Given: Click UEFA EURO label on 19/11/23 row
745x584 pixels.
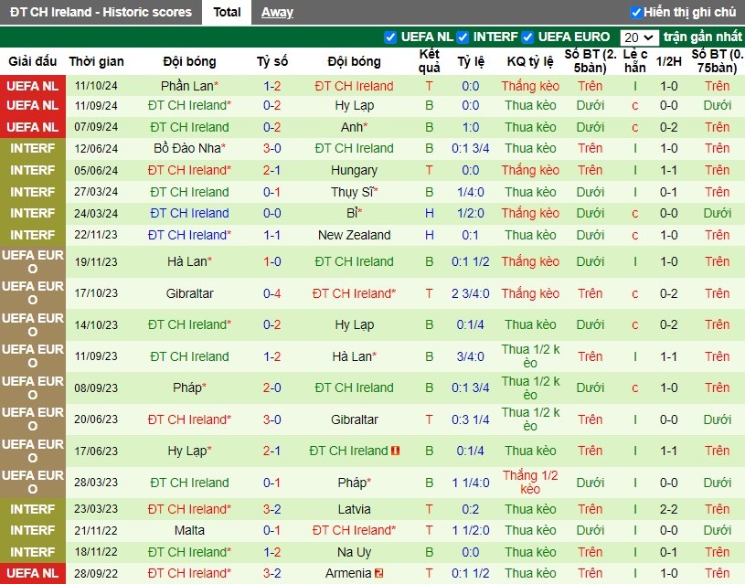Looking at the screenshot, I should 32,261.
